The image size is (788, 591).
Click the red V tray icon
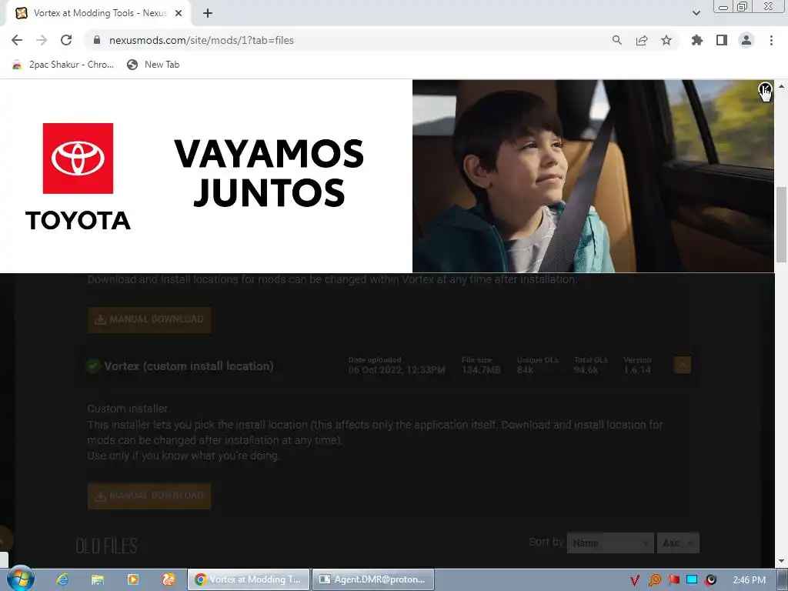tap(635, 580)
